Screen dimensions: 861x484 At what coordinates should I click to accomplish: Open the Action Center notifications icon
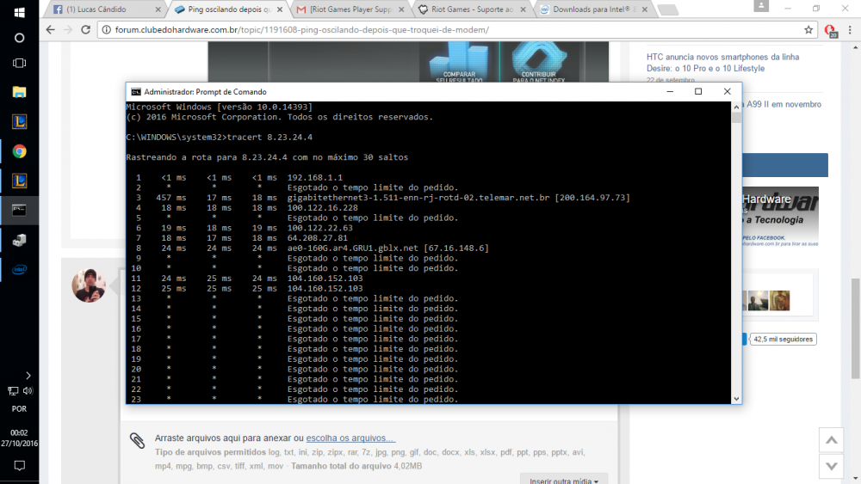coord(19,465)
